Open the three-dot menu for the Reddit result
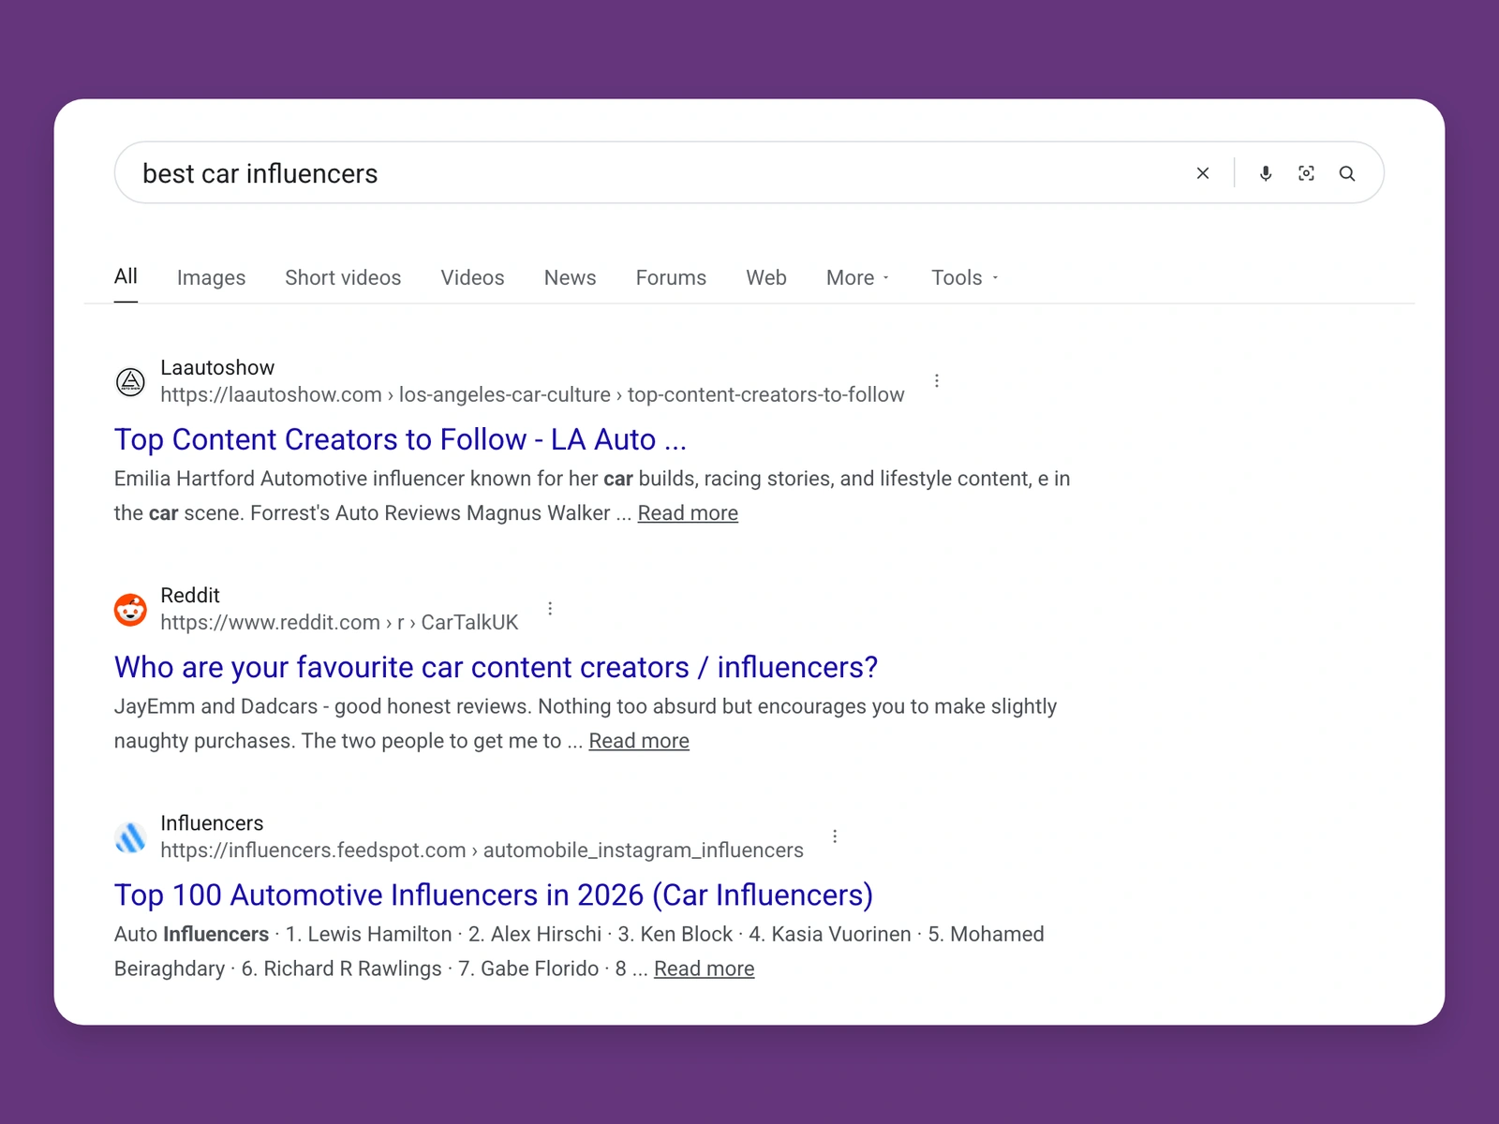The height and width of the screenshot is (1124, 1499). [550, 609]
